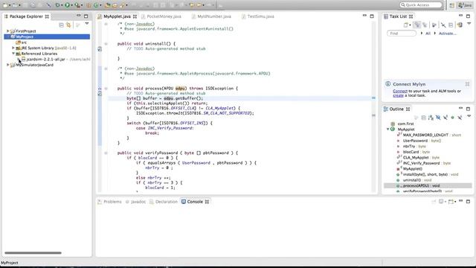Switch to TestSimu.java tab
The width and height of the screenshot is (476, 268).
click(x=260, y=16)
